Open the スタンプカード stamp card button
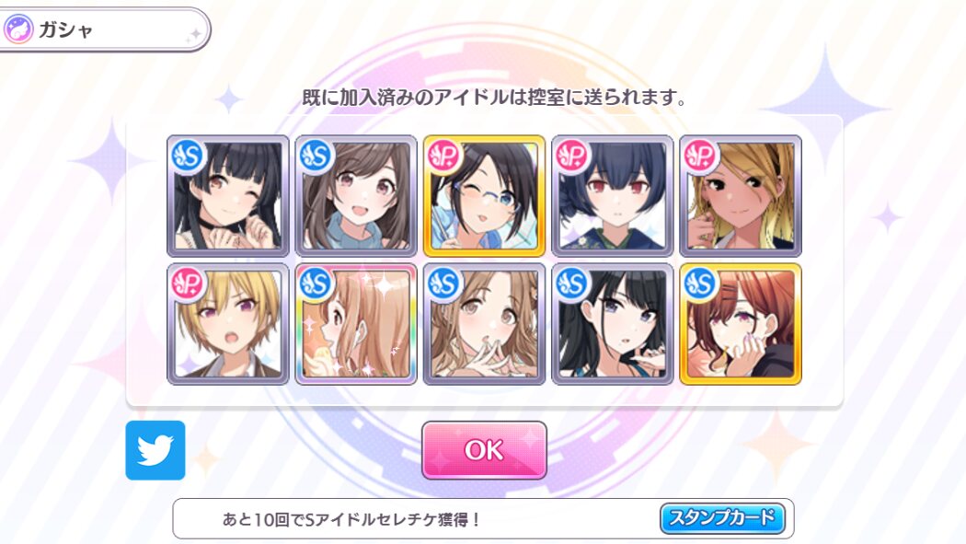 (722, 518)
